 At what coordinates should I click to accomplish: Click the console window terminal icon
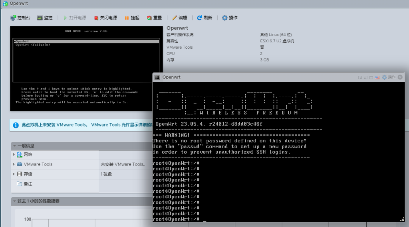click(x=157, y=77)
